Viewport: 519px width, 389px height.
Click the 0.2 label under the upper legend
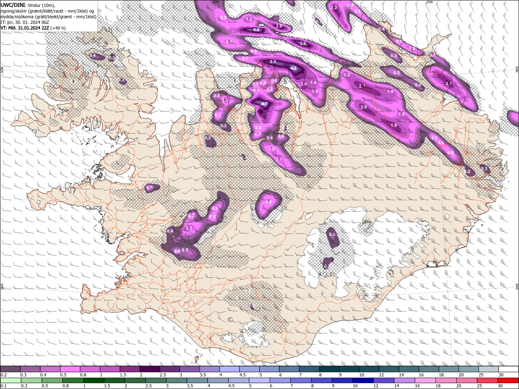[x=3, y=375]
